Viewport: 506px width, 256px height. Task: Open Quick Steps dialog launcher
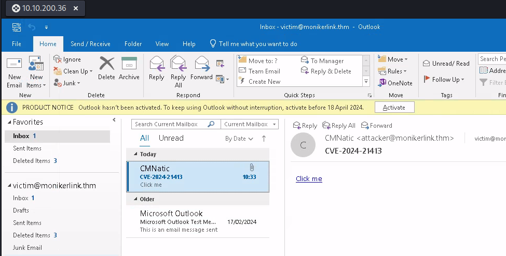pyautogui.click(x=370, y=96)
